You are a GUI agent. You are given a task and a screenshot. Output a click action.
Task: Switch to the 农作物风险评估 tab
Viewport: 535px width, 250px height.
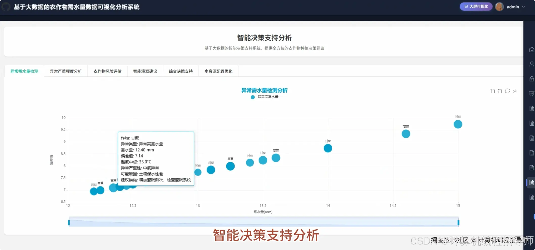(107, 71)
